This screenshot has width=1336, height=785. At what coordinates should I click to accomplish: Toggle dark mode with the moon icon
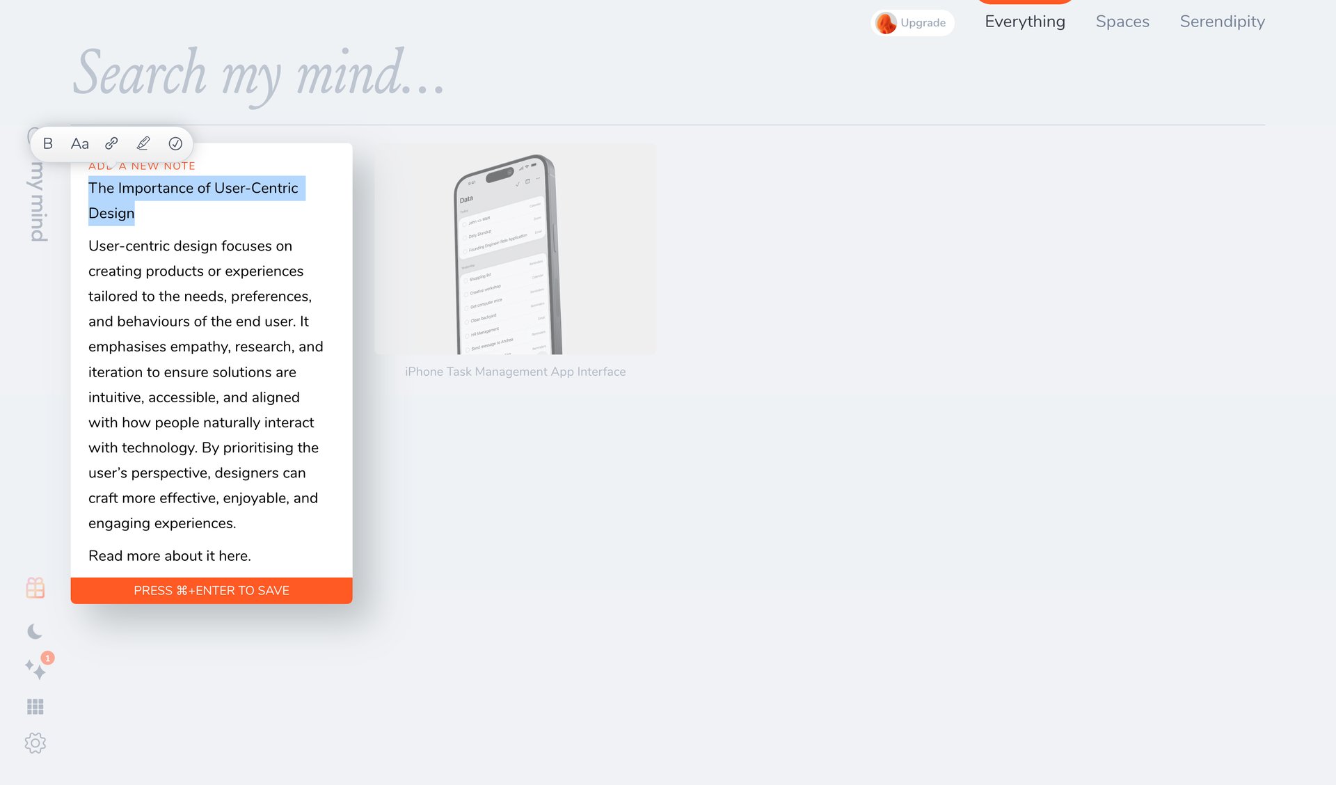tap(35, 632)
